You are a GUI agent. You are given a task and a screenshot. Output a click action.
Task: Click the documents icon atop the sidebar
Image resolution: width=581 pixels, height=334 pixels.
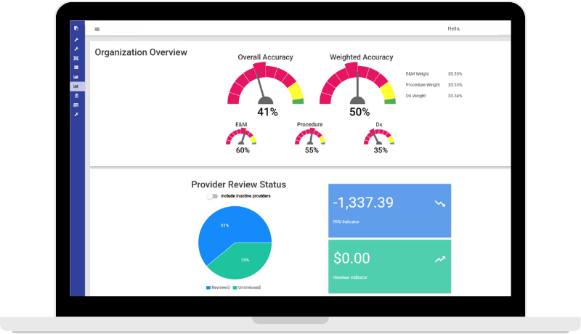pyautogui.click(x=76, y=29)
